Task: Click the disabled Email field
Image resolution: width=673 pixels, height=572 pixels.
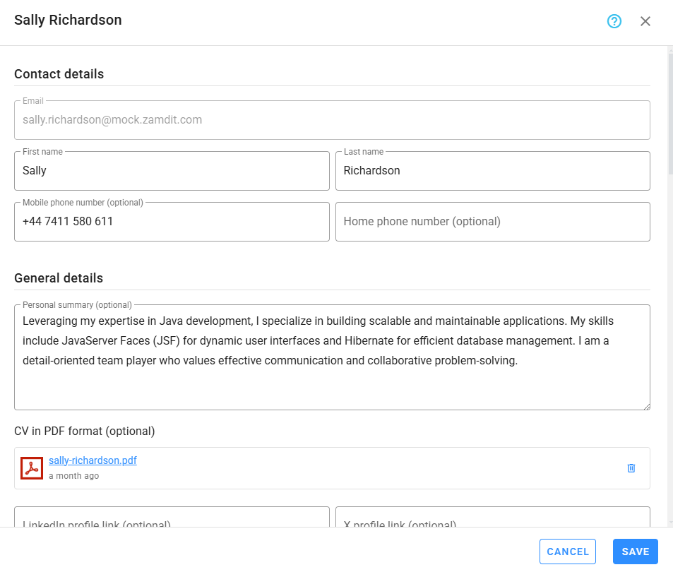Action: tap(332, 119)
